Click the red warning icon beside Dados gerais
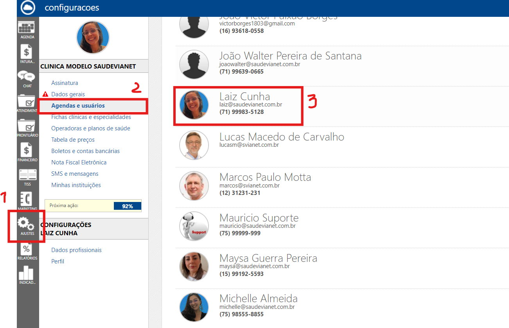This screenshot has width=509, height=328. [x=45, y=94]
